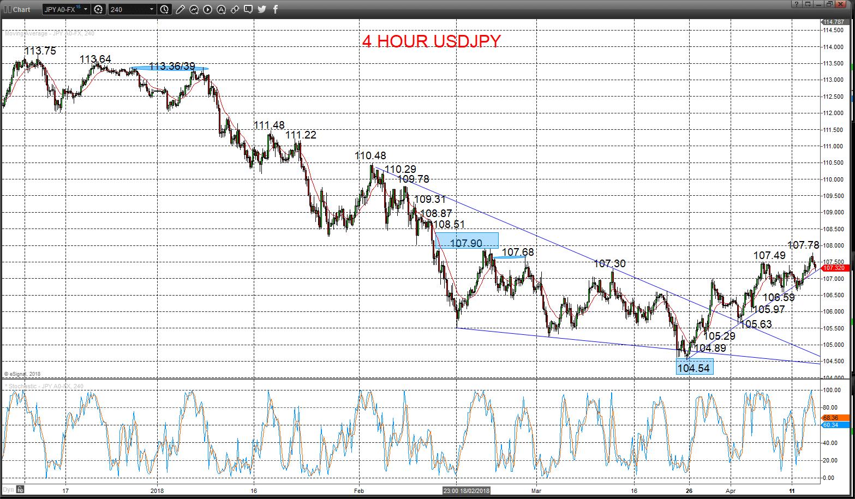Image resolution: width=855 pixels, height=499 pixels.
Task: Select the 111.48 label
Action: [269, 125]
